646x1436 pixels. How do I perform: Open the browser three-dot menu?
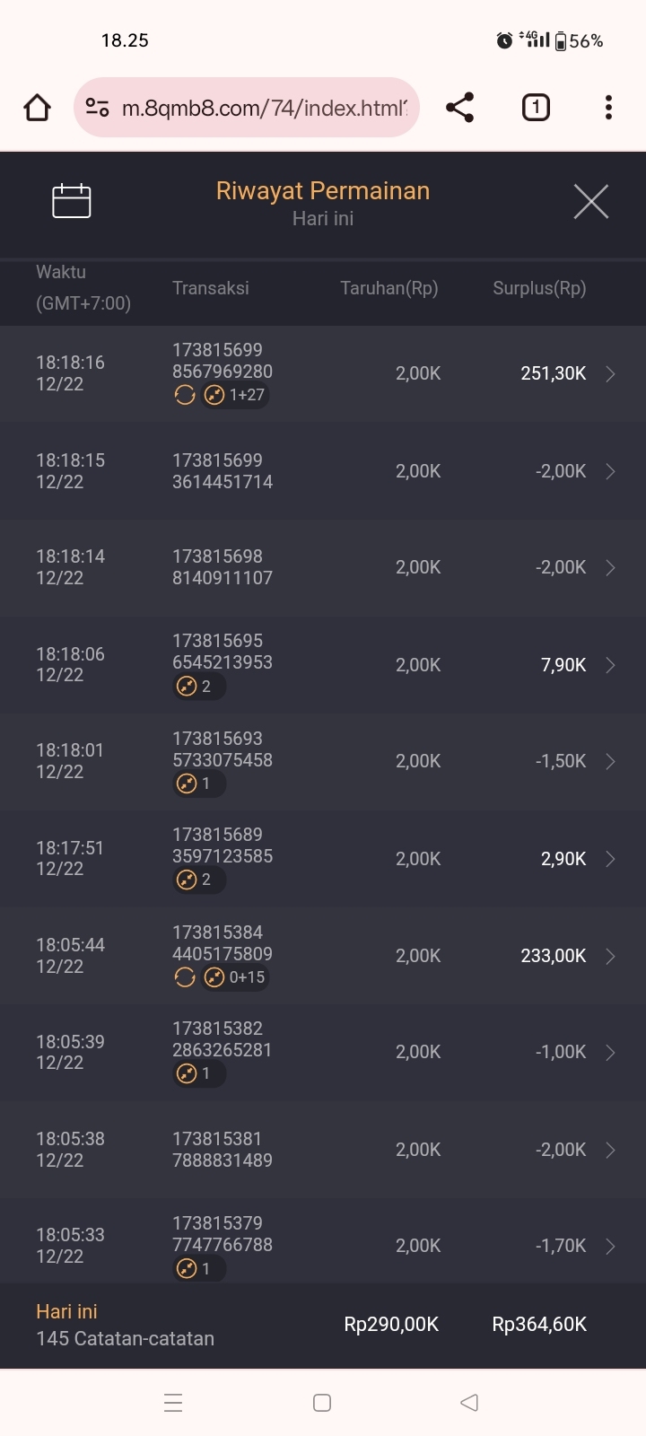608,108
